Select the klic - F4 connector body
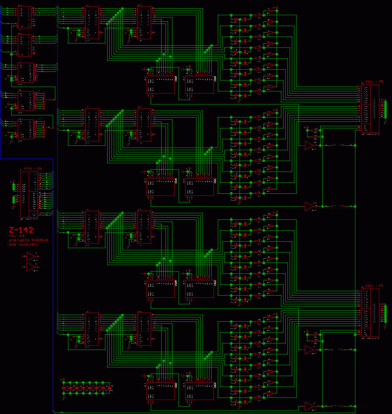The height and width of the screenshot is (414, 392). 370,313
